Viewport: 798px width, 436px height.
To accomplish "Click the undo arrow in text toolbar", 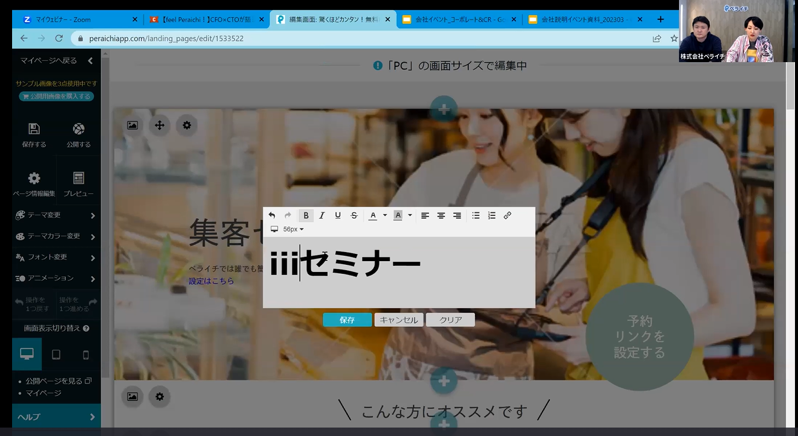I will (x=272, y=215).
